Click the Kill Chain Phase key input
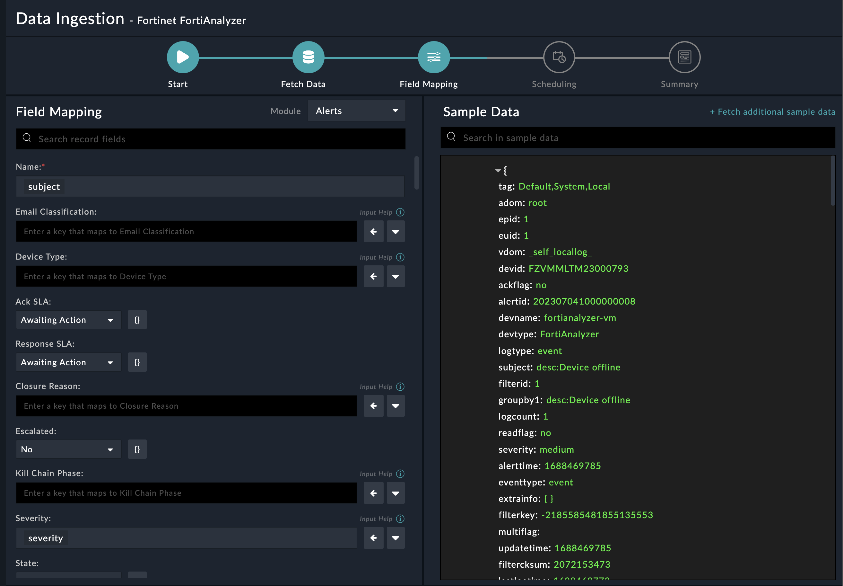The height and width of the screenshot is (586, 843). pos(187,493)
